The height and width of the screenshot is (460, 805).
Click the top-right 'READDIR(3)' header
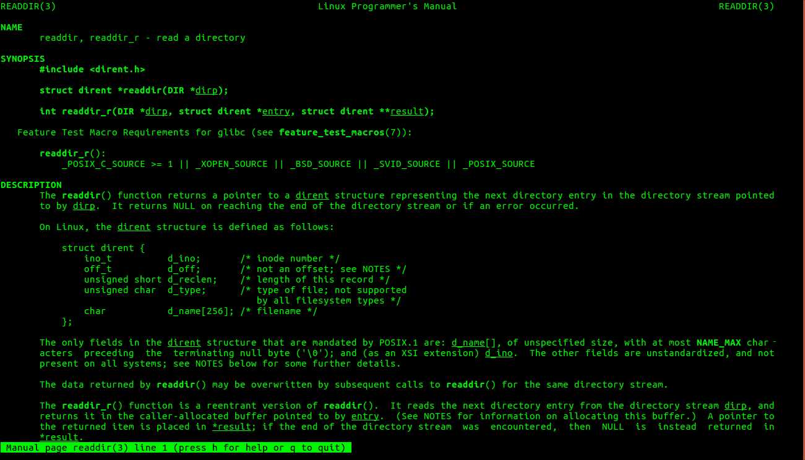pos(746,6)
